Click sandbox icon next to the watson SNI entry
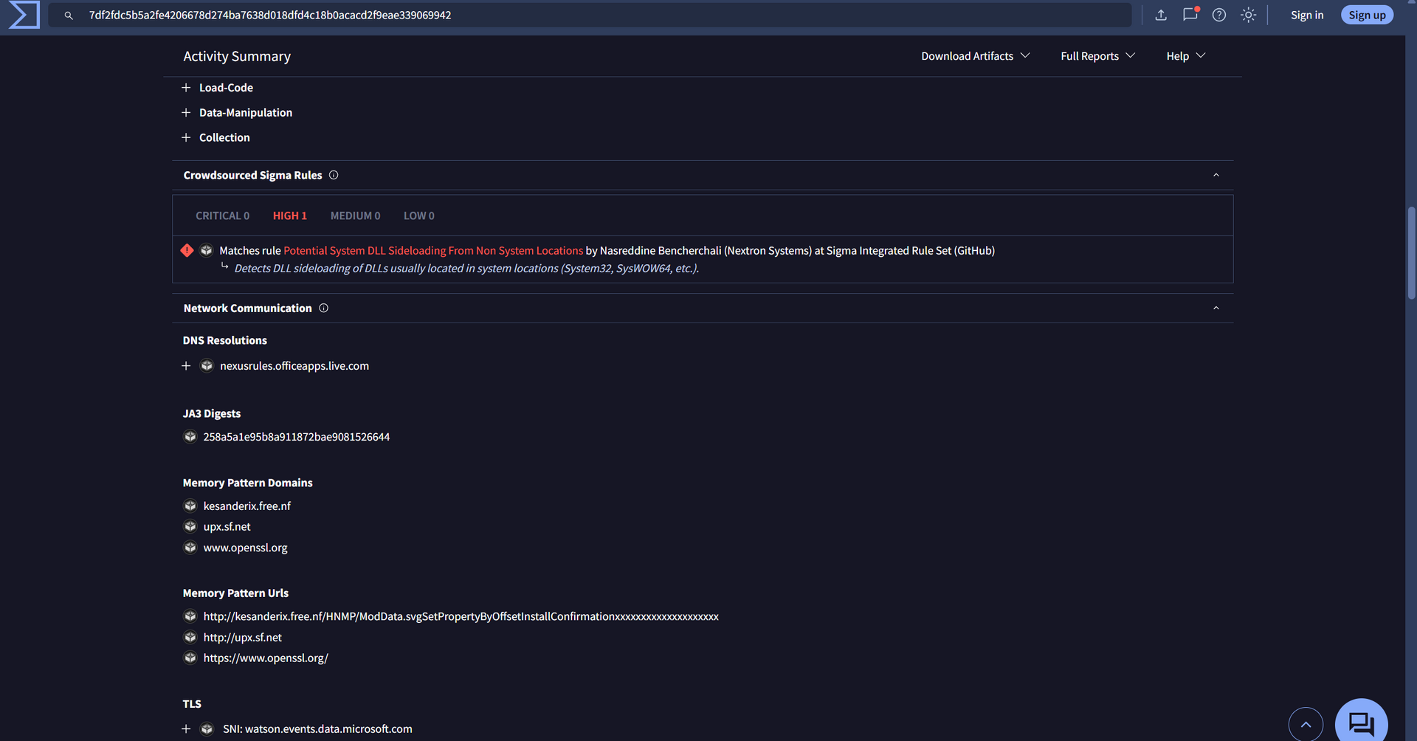This screenshot has height=741, width=1417. pyautogui.click(x=207, y=728)
